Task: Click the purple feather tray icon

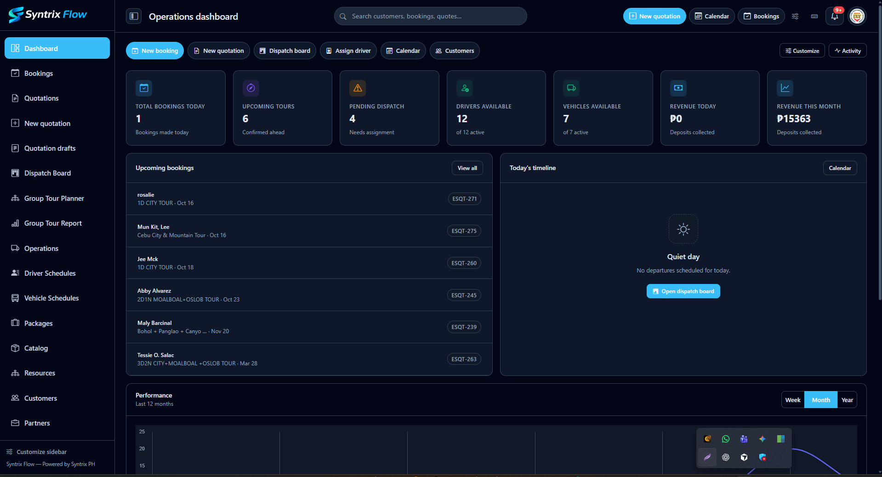Action: point(707,457)
